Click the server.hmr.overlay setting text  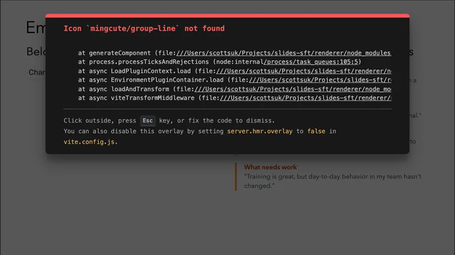tap(259, 131)
